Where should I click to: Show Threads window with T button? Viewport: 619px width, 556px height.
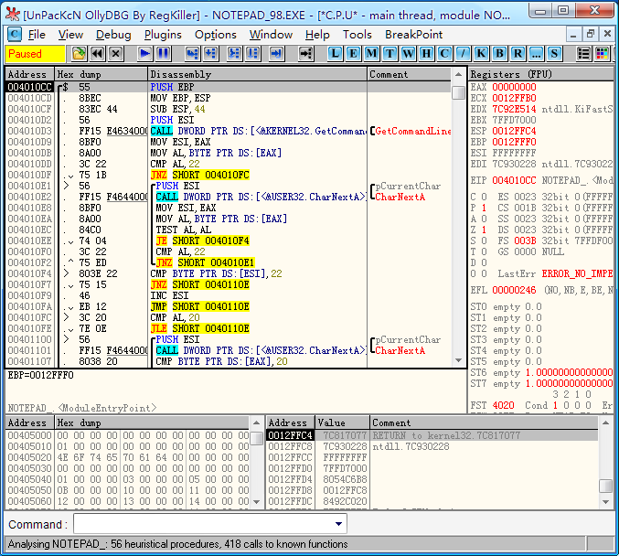coord(390,54)
